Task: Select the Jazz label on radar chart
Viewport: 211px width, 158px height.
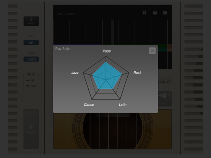Action: coord(75,73)
